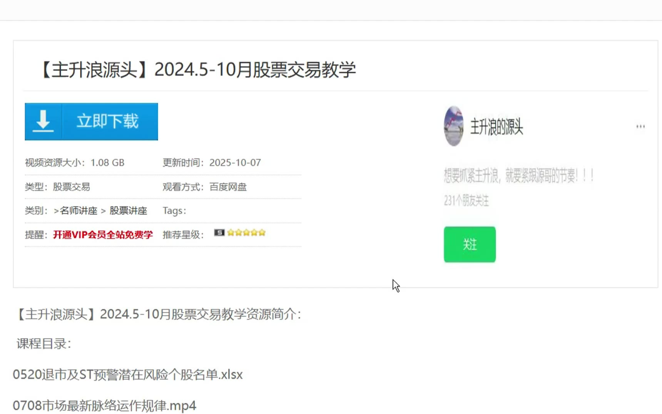Click the 立即下载 download button

91,121
